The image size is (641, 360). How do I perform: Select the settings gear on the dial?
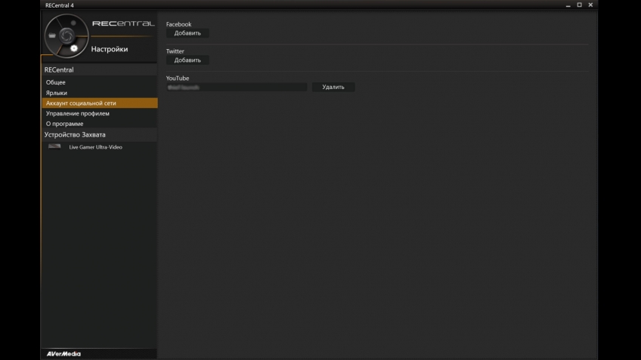point(73,48)
